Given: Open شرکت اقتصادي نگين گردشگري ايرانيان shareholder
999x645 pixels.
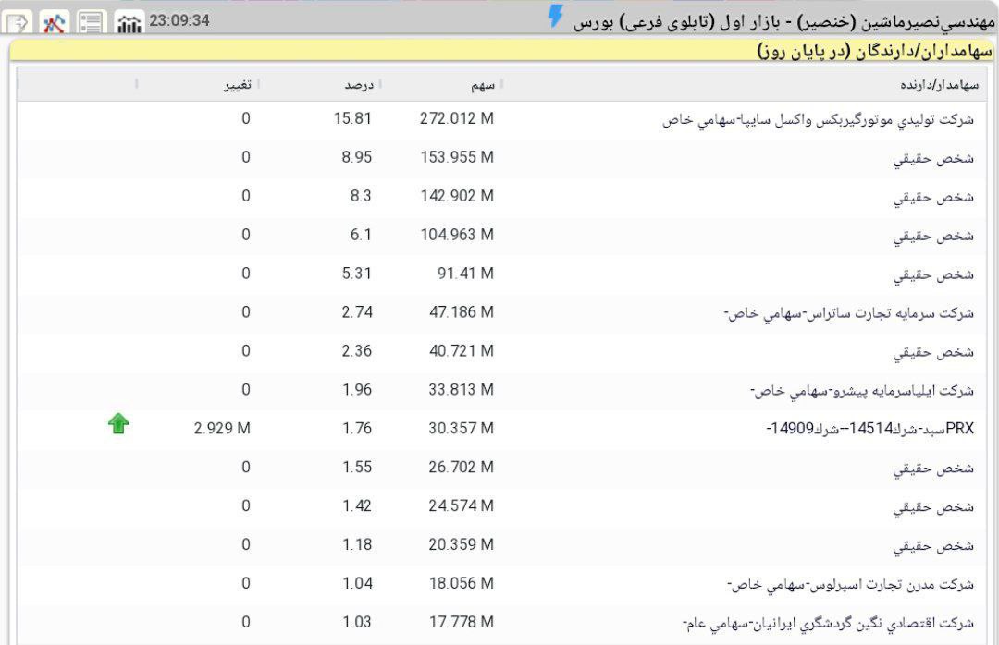Looking at the screenshot, I should click(x=828, y=623).
